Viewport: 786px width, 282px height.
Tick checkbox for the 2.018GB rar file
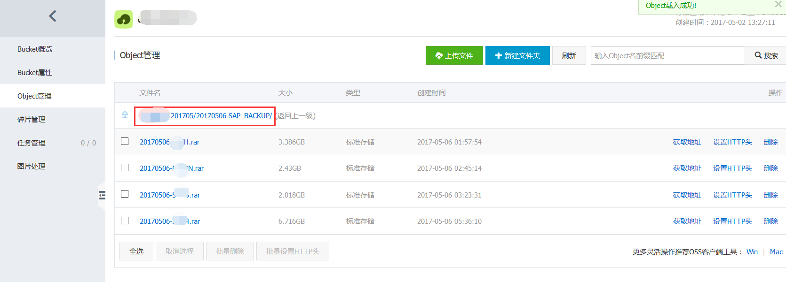(125, 194)
